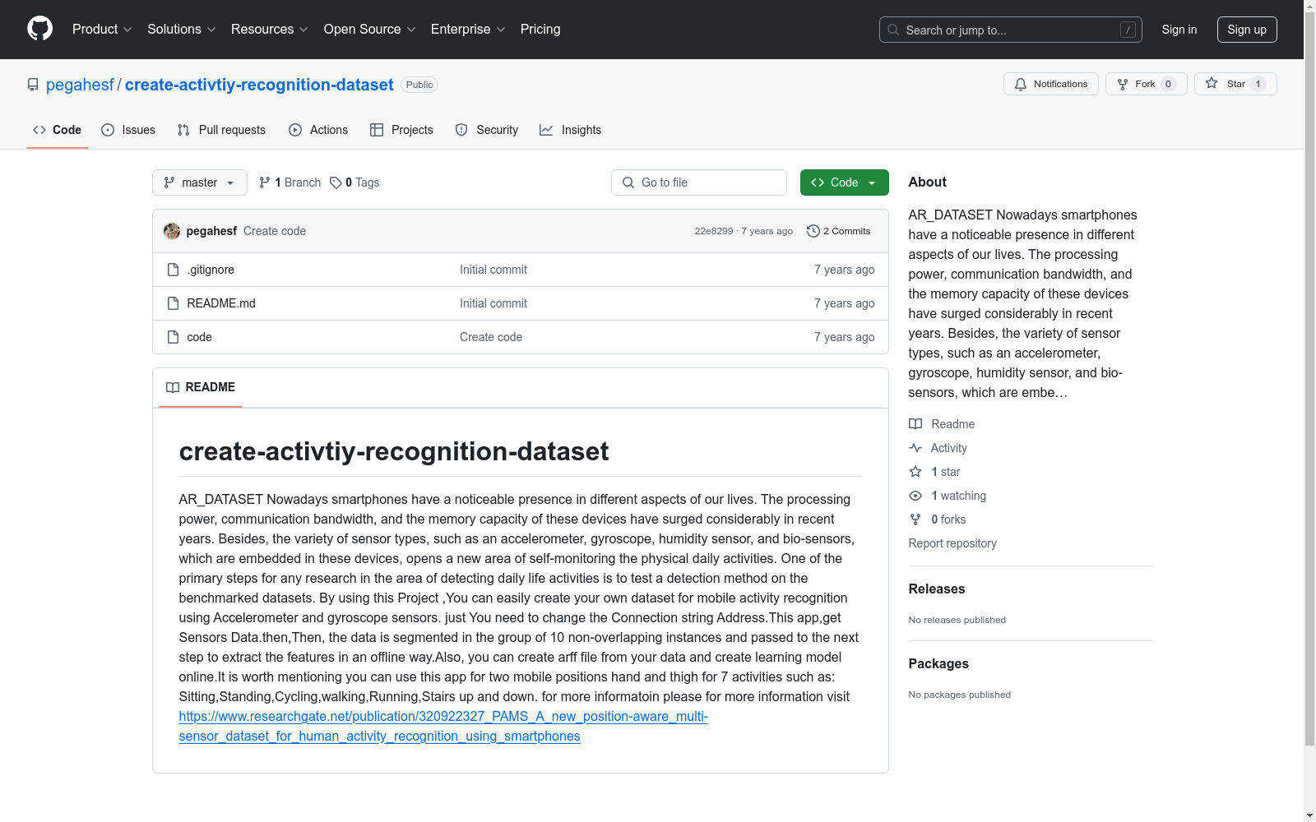Click the Go to file input
Screen dimensions: 1316x822
[699, 182]
